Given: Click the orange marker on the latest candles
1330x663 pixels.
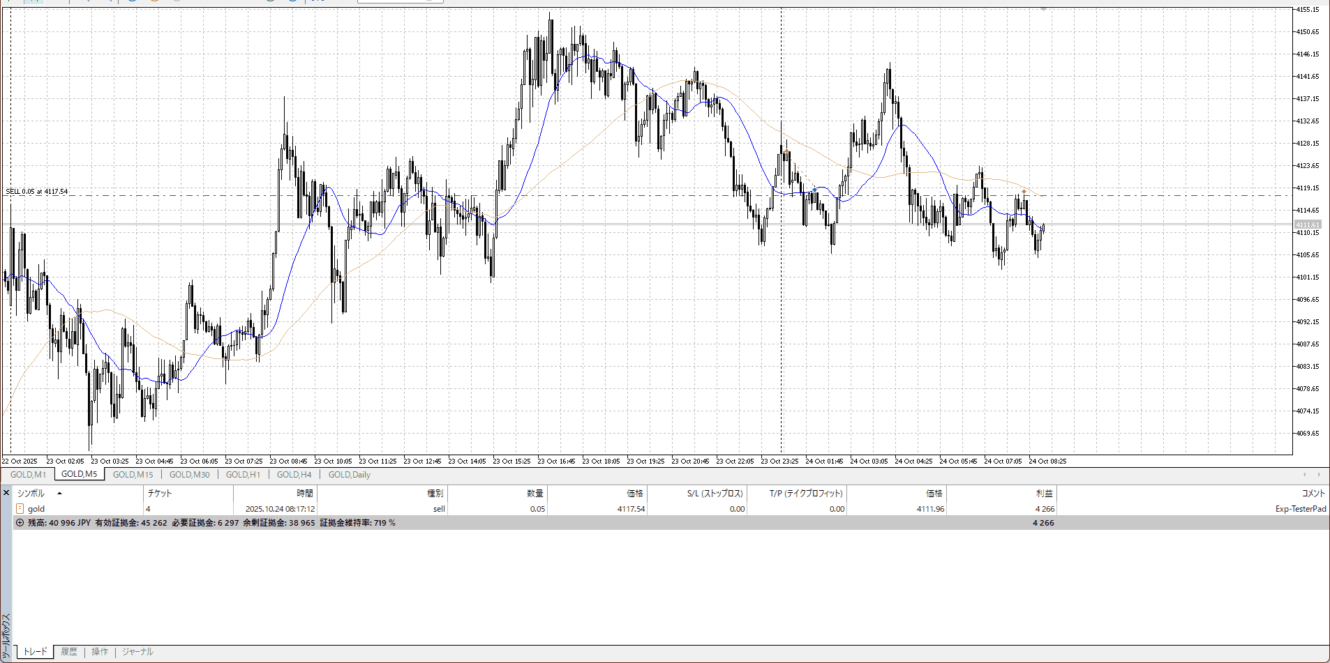Looking at the screenshot, I should [1024, 191].
